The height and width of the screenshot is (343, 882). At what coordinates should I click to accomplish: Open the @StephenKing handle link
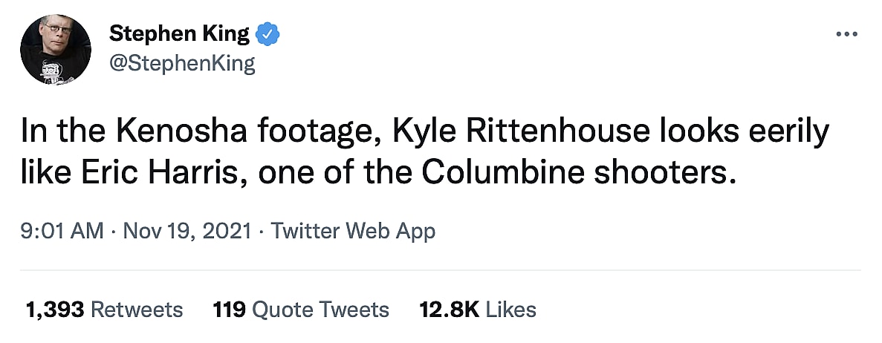pos(181,64)
